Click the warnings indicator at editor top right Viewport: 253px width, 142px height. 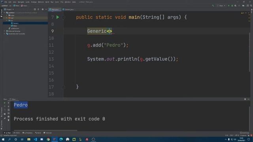(x=242, y=13)
